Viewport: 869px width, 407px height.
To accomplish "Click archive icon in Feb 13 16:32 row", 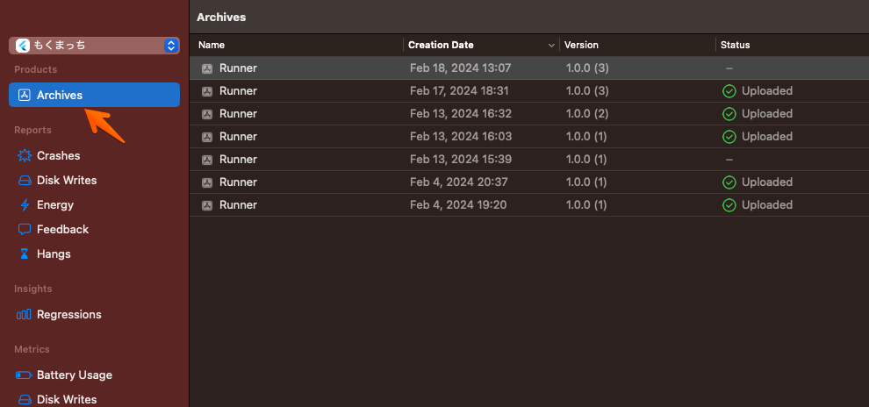I will [x=207, y=114].
